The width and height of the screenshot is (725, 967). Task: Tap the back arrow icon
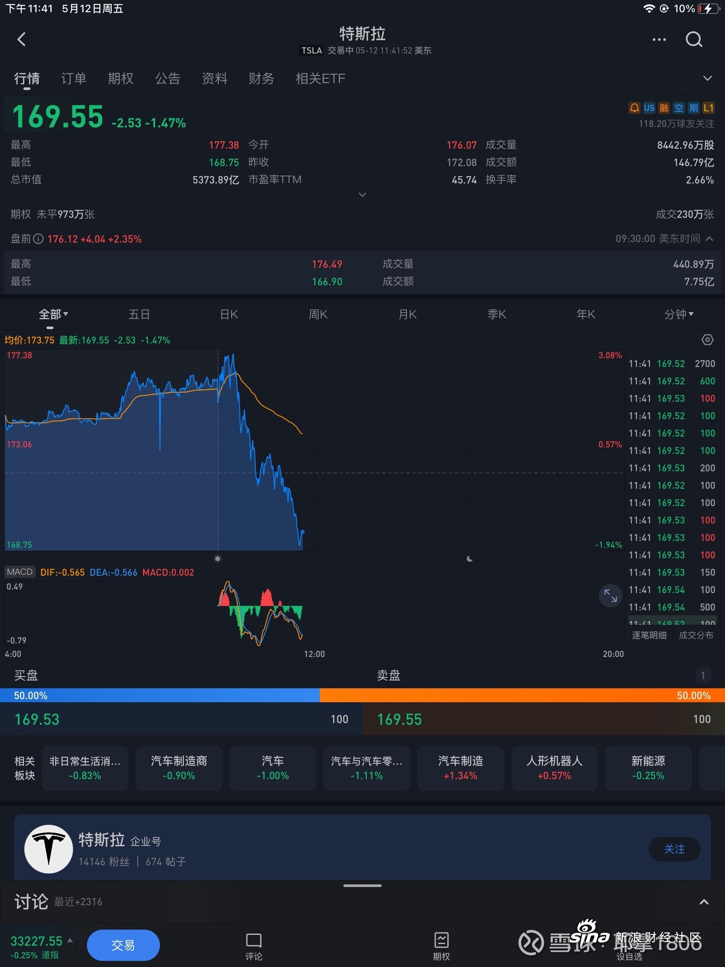click(21, 39)
